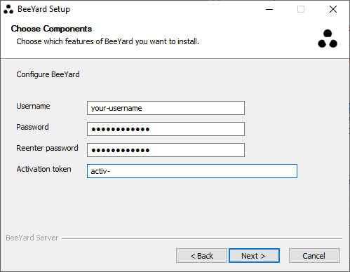Focus the Username input field
This screenshot has width=350, height=272.
[166, 108]
